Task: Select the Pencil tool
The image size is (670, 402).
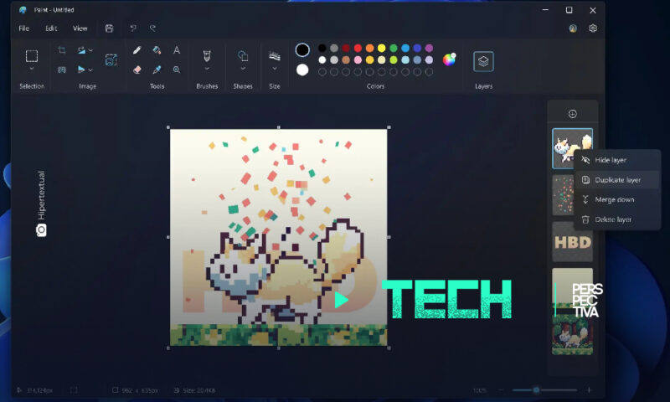Action: click(x=137, y=50)
